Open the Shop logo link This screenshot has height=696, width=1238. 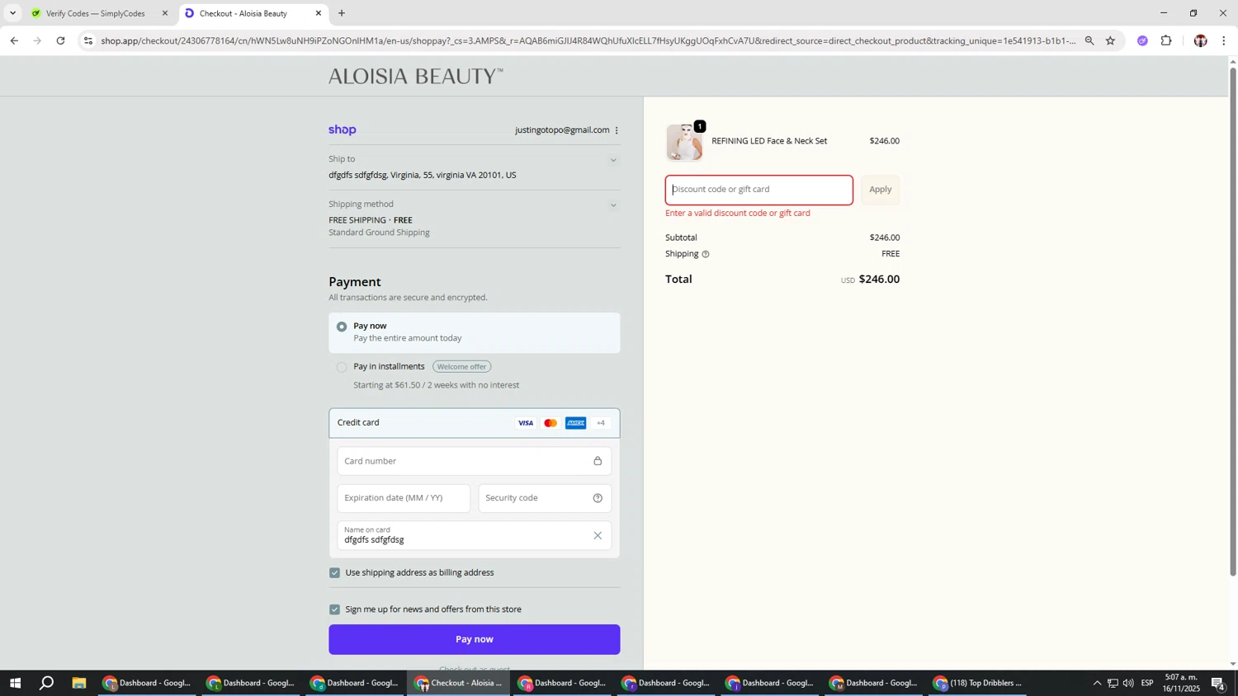(342, 129)
